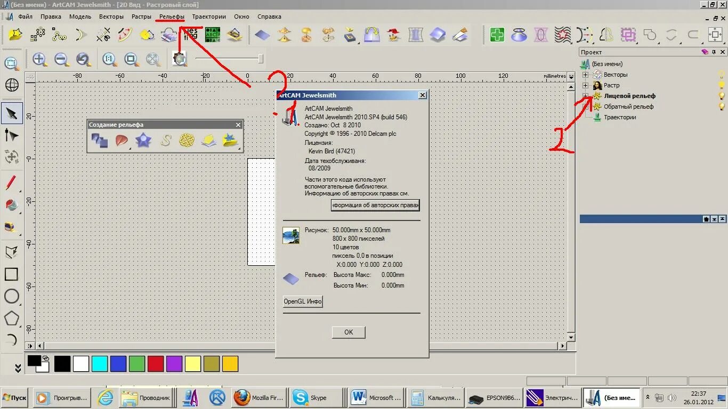The width and height of the screenshot is (728, 409).
Task: Click the Пуск start button
Action: (x=15, y=398)
